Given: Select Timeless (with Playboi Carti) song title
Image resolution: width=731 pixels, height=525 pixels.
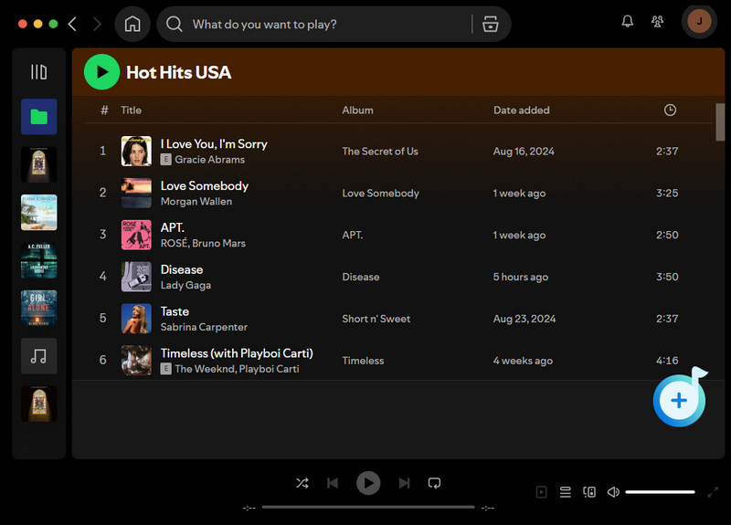Looking at the screenshot, I should [x=237, y=353].
